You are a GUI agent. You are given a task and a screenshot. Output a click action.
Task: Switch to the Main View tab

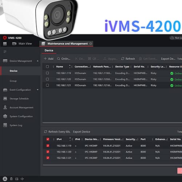coord(22,44)
